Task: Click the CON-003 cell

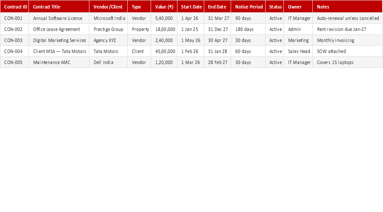Action: tap(14, 40)
